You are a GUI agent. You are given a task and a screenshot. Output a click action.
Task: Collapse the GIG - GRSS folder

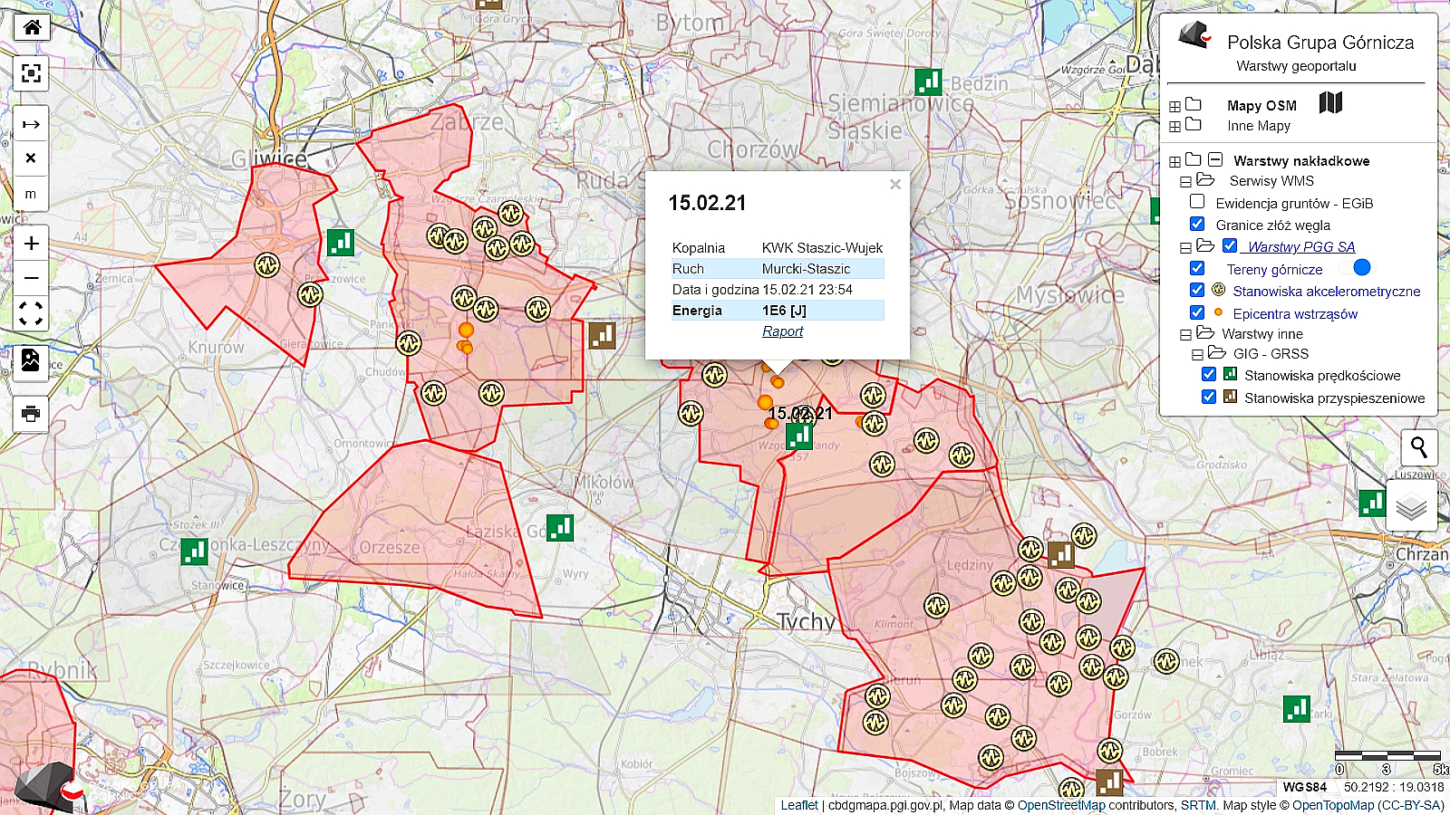coord(1197,354)
